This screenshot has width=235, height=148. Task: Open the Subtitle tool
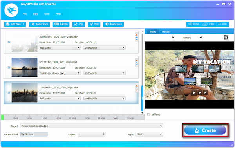pyautogui.click(x=61, y=24)
